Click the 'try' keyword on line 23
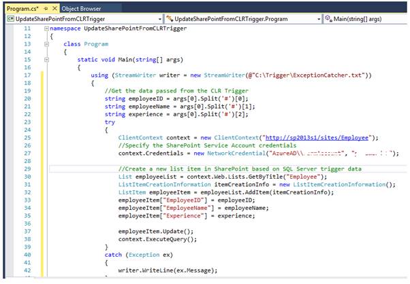Viewport: 410px width, 284px height. tap(110, 122)
